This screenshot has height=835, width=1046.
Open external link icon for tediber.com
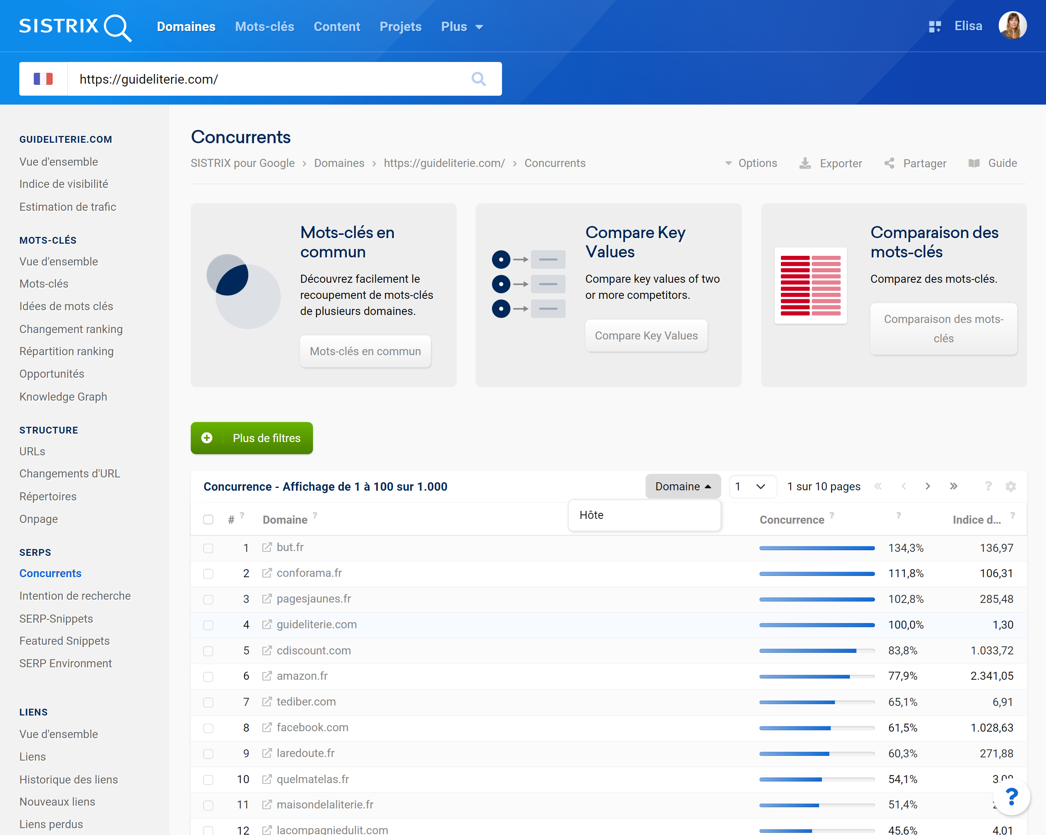267,701
